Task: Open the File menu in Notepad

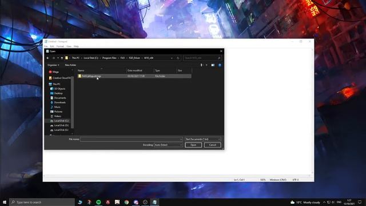Action: [46, 46]
